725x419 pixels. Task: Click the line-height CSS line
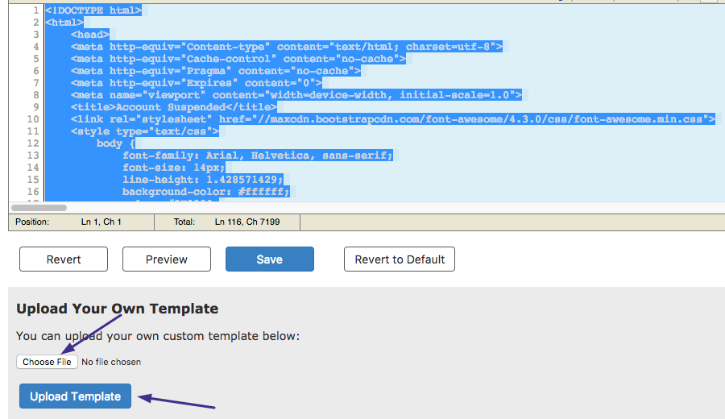202,180
